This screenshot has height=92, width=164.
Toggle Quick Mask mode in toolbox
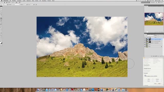point(1,45)
